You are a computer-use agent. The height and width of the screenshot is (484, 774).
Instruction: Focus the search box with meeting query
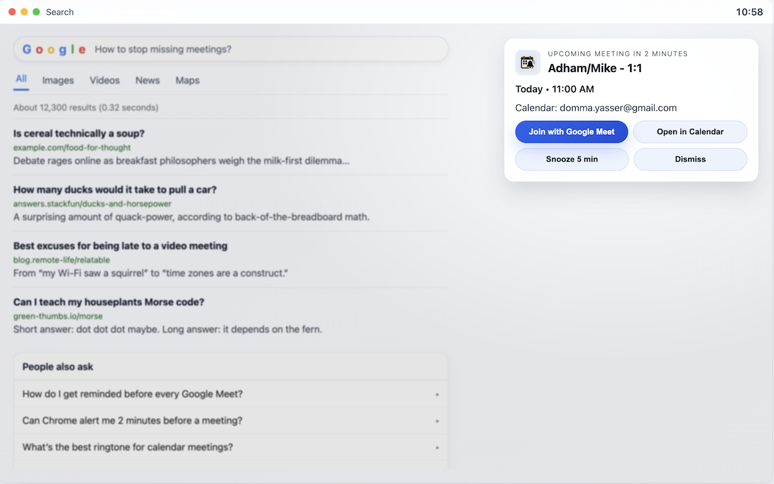231,50
